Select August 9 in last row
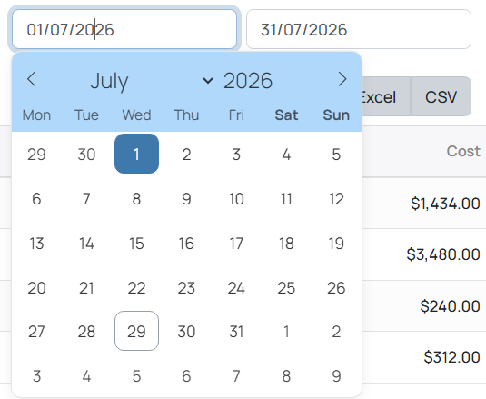This screenshot has width=486, height=399. coord(336,375)
